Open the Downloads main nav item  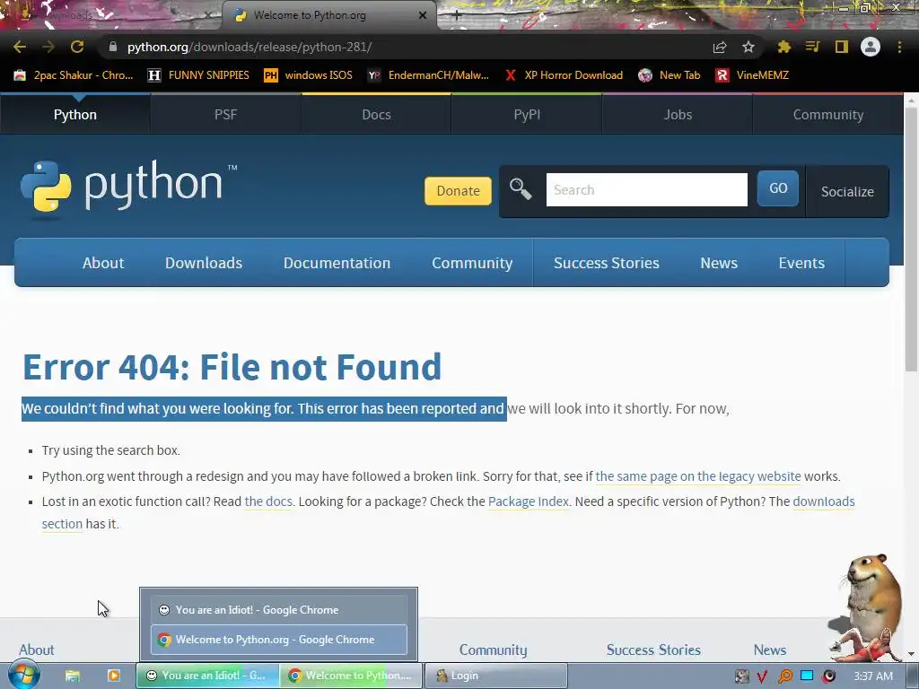point(204,263)
